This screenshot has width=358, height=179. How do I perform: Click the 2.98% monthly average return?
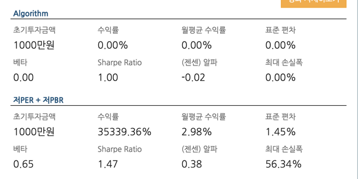coord(197,132)
